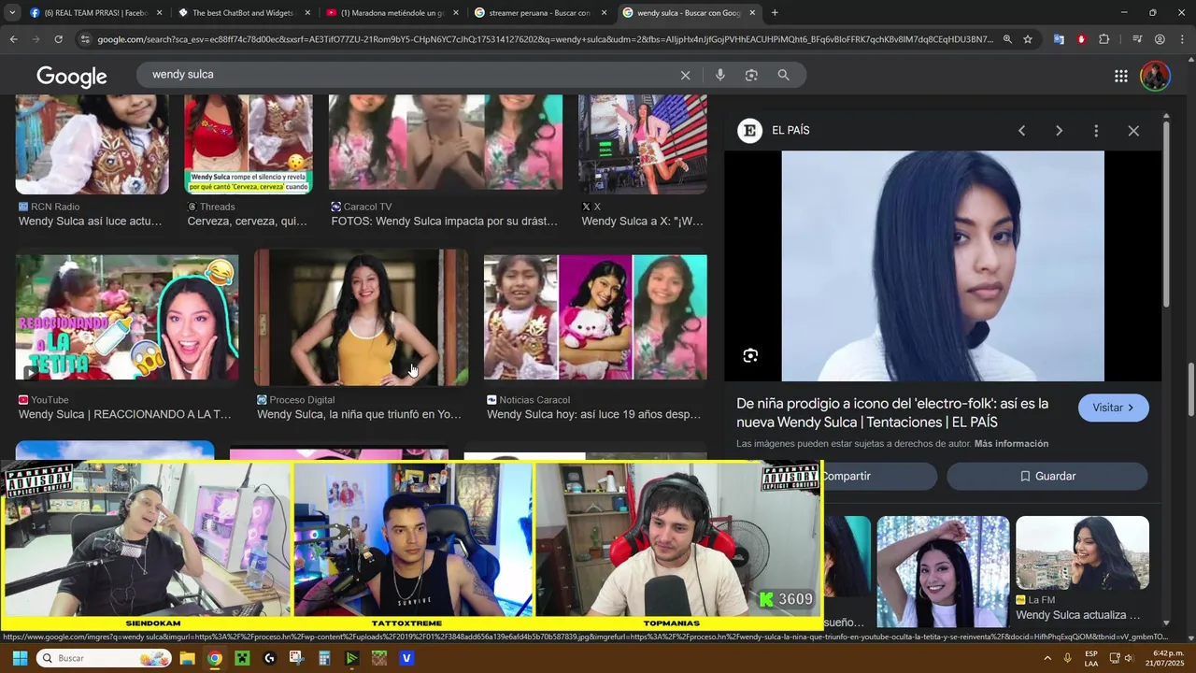Open more options in the image preview panel

click(x=1096, y=131)
